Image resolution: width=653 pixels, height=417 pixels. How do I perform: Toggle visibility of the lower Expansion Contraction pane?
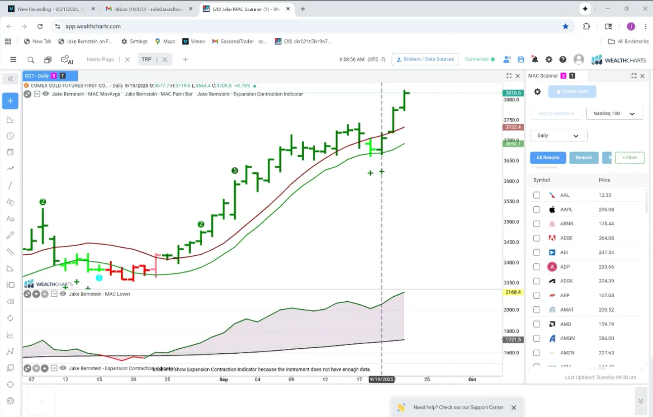(63, 368)
